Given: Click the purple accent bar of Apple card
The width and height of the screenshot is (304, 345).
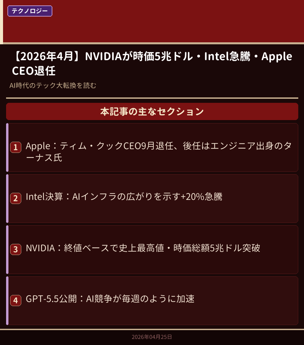Looking at the screenshot, I should click(x=7, y=147).
